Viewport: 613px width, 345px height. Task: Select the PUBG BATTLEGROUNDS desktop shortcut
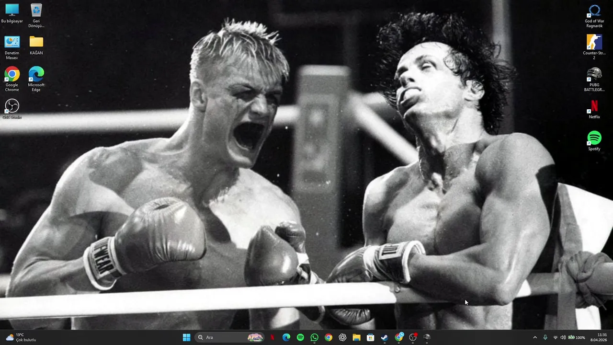pos(594,80)
